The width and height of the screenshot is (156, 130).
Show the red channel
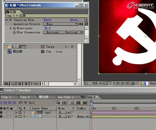click(x=141, y=83)
